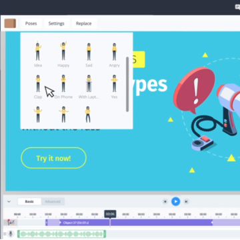Select the yellow label box behind poses panel
Image resolution: width=240 pixels, height=240 pixels.
click(139, 59)
